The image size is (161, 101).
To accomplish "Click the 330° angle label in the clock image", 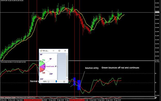I will (x=51, y=74).
